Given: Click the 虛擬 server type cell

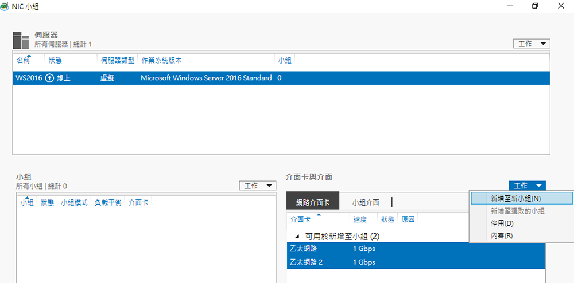Looking at the screenshot, I should tap(107, 78).
